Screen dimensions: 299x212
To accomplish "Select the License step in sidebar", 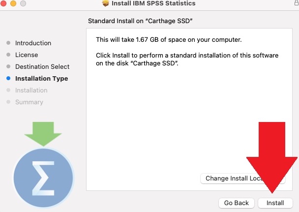I will [27, 55].
